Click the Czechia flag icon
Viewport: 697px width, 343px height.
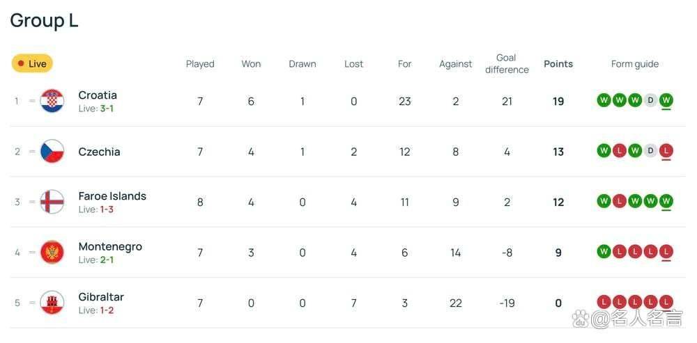tap(52, 152)
